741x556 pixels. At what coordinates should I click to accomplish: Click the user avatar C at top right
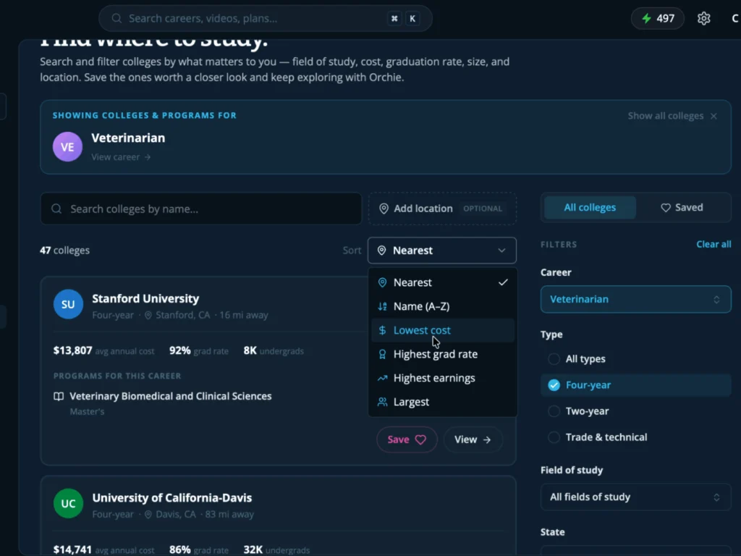pos(735,18)
